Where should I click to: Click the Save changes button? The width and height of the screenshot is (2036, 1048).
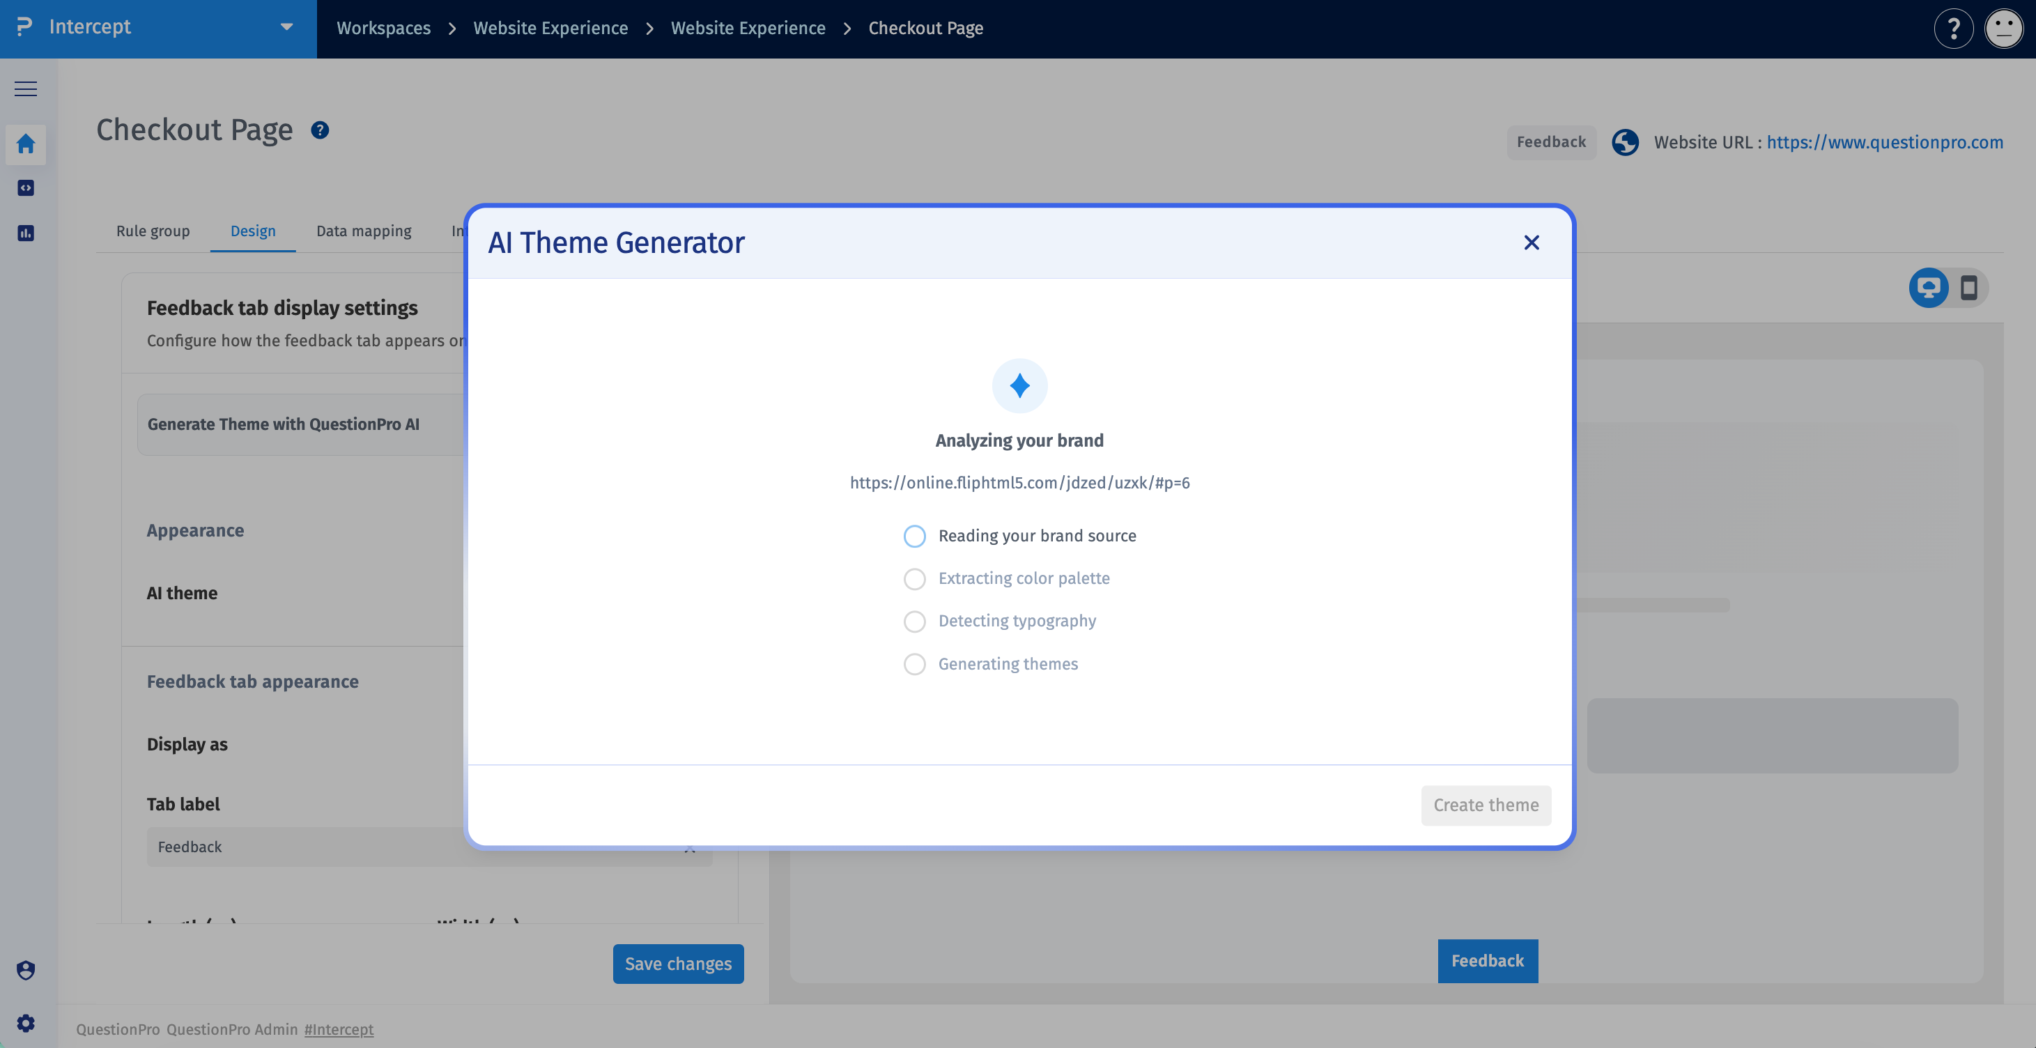click(678, 964)
